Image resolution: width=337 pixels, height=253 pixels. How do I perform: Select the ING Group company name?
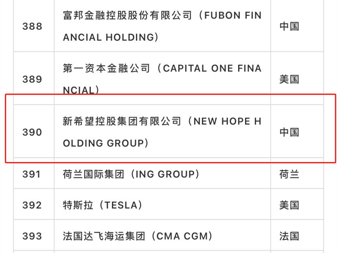(131, 174)
